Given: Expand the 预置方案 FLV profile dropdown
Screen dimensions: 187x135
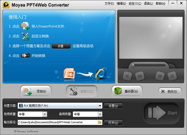Looking at the screenshot, I should (100, 105).
